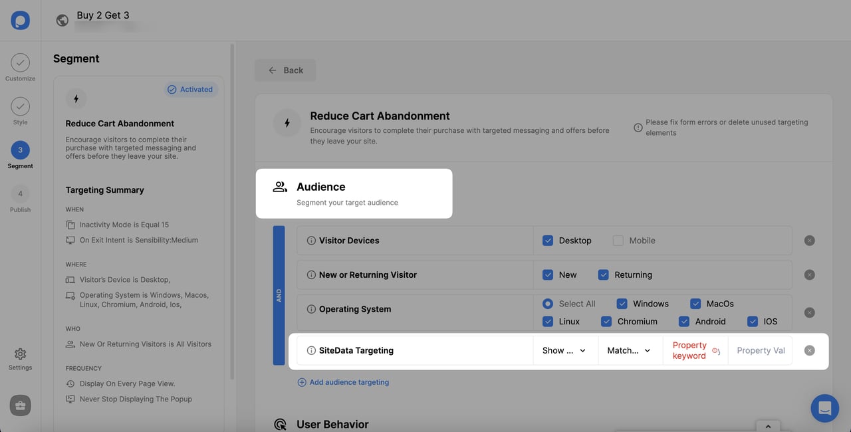Click the lightning icon beside main heading

click(287, 123)
